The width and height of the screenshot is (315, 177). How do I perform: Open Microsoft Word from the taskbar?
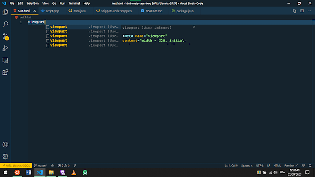tap(29, 172)
